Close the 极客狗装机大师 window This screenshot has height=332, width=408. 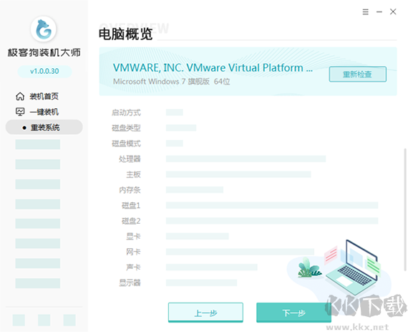click(393, 11)
